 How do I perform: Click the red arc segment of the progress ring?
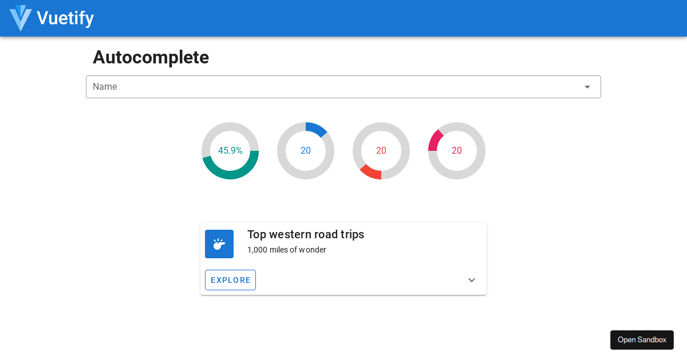[x=370, y=173]
